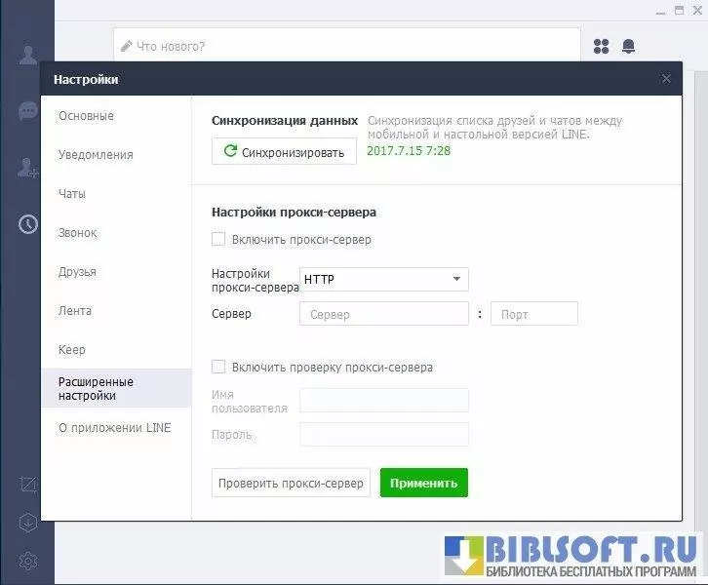Open the 'Уведомления' settings section
708x585 pixels.
96,155
